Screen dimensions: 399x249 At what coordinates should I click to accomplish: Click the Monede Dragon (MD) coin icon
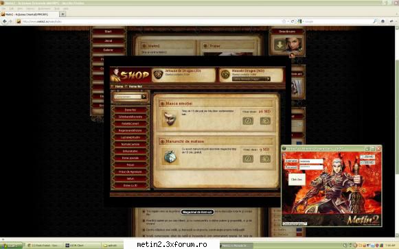point(225,75)
